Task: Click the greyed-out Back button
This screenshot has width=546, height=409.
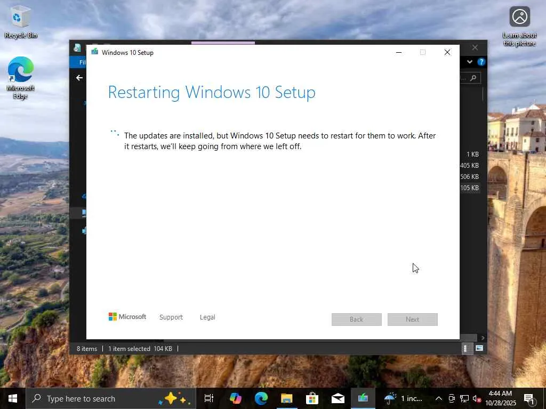Action: (x=357, y=320)
